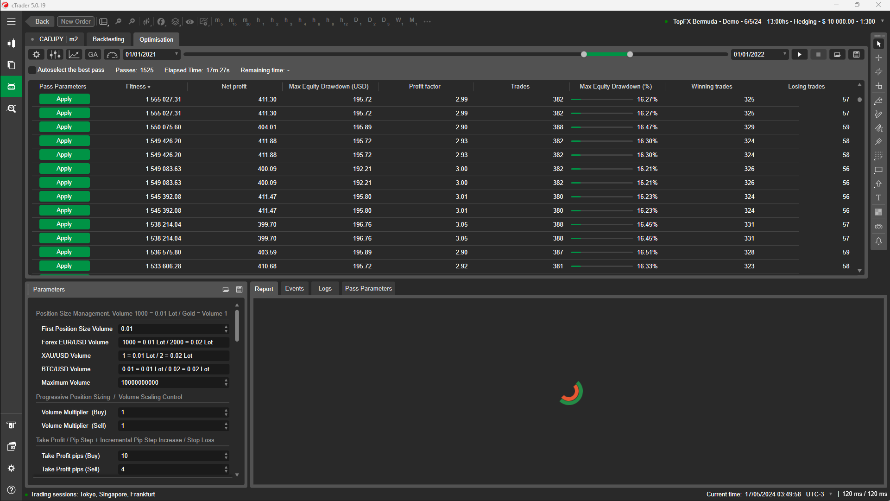890x501 pixels.
Task: Adjust the First Position Size Volume stepper
Action: pyautogui.click(x=226, y=329)
